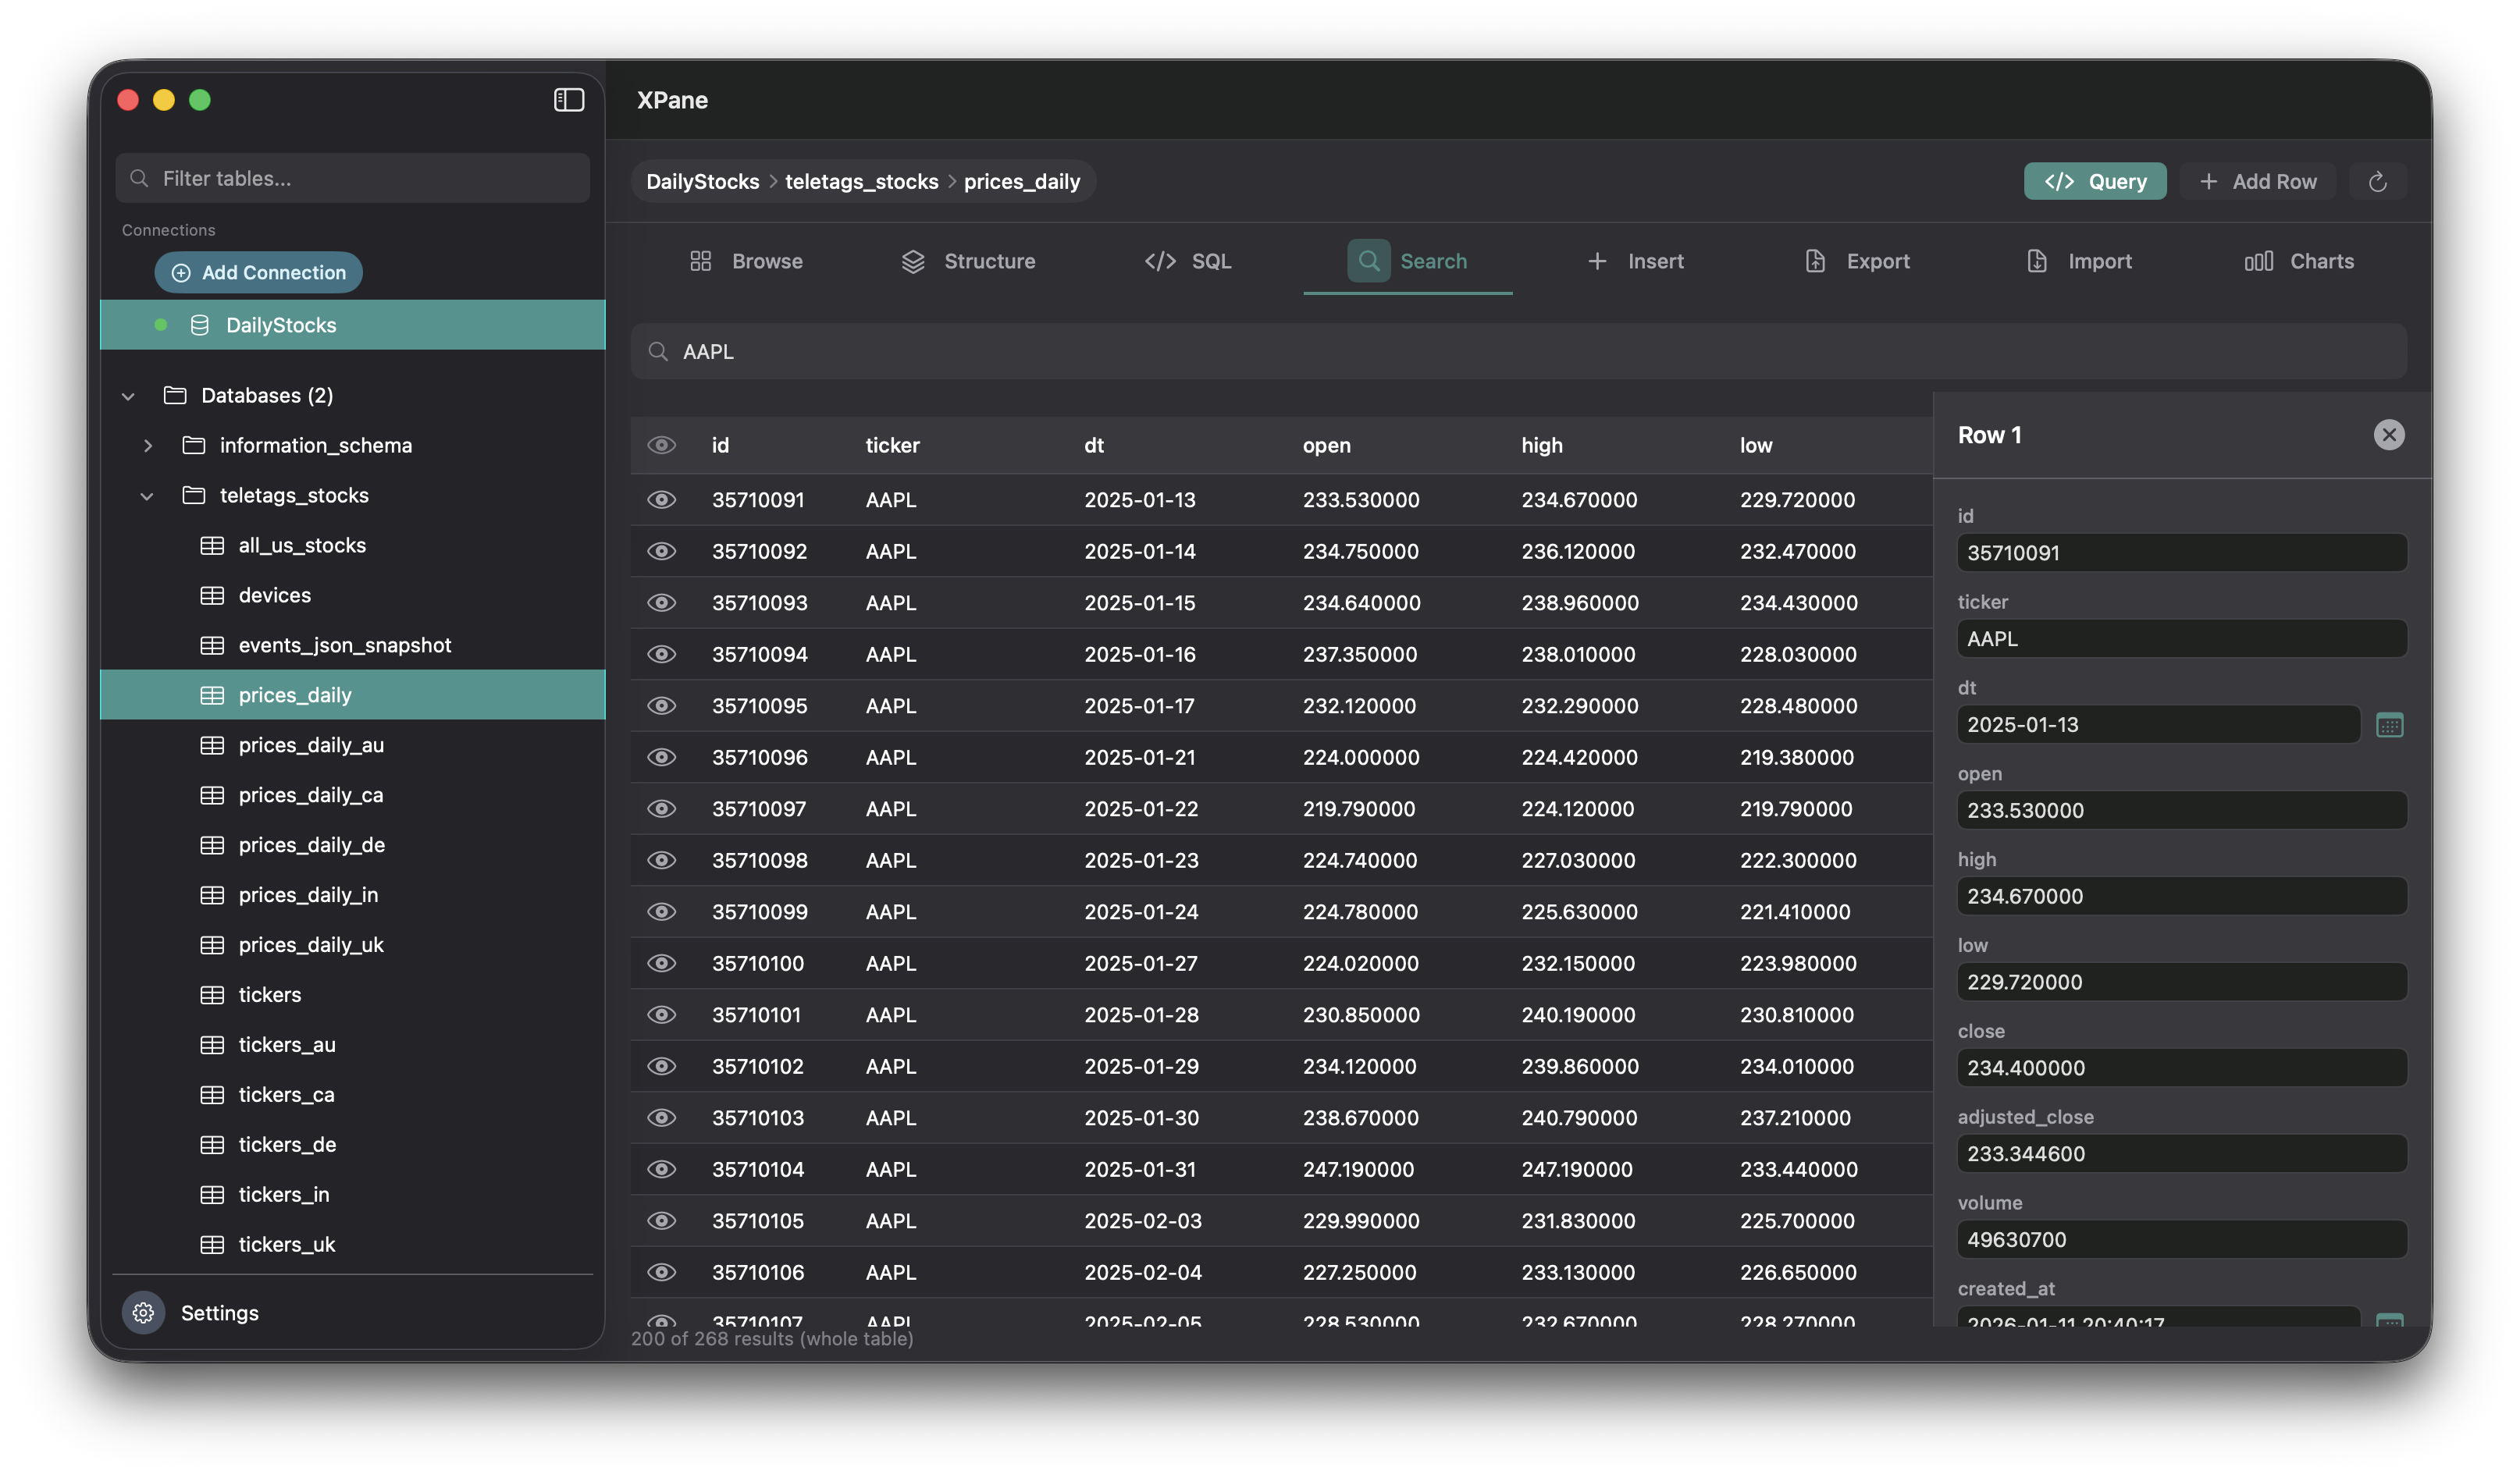Click the Filter tables input field

[352, 178]
